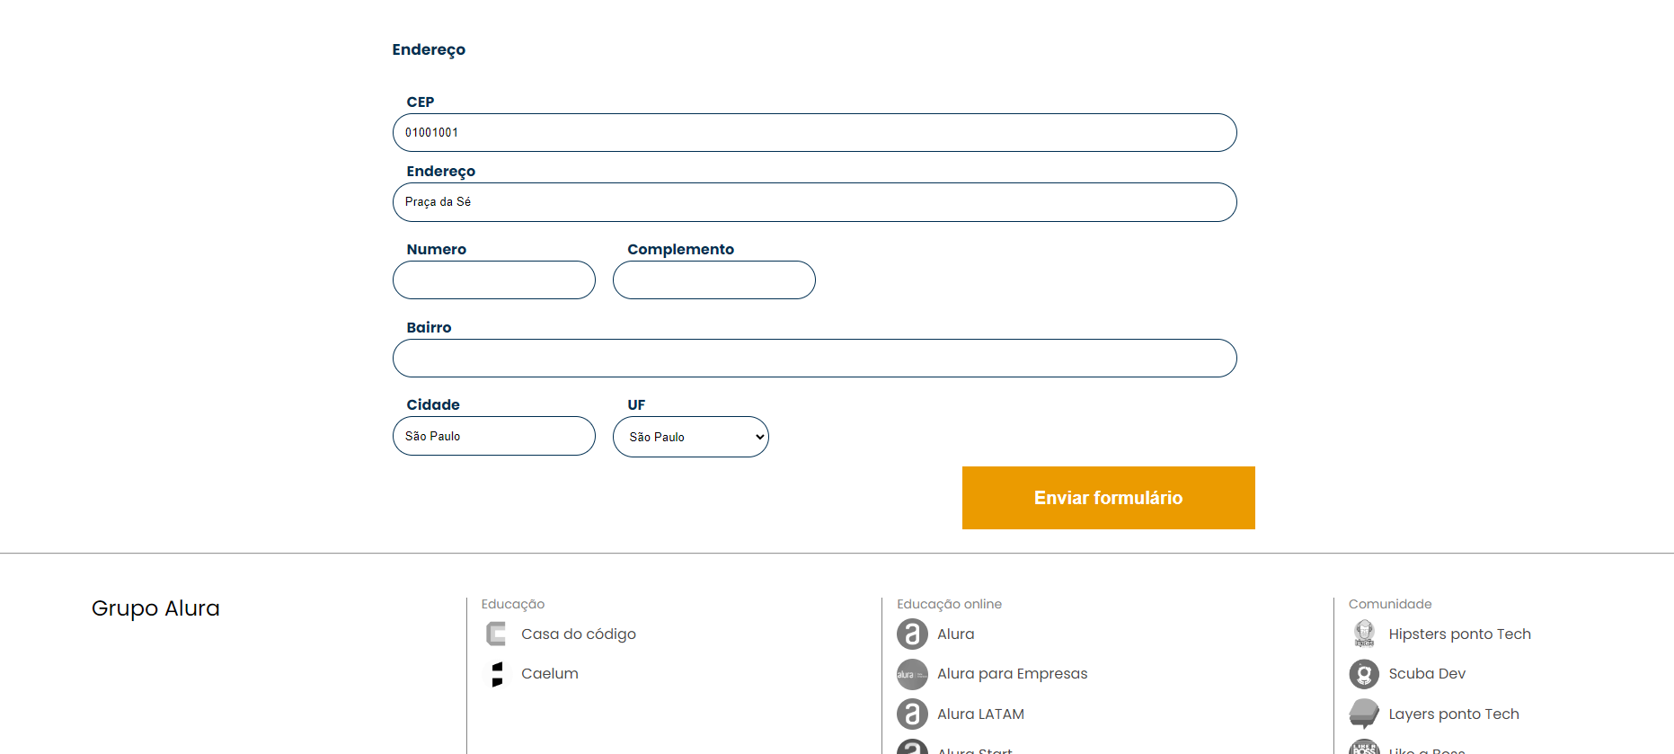Click the Alura round logo icon

point(912,634)
